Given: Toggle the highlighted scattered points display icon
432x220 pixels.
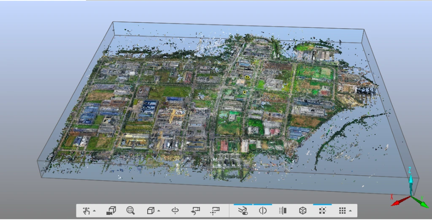Looking at the screenshot, I should (322, 211).
